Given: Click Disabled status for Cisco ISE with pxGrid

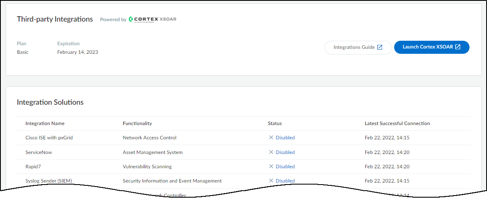Looking at the screenshot, I should point(285,138).
